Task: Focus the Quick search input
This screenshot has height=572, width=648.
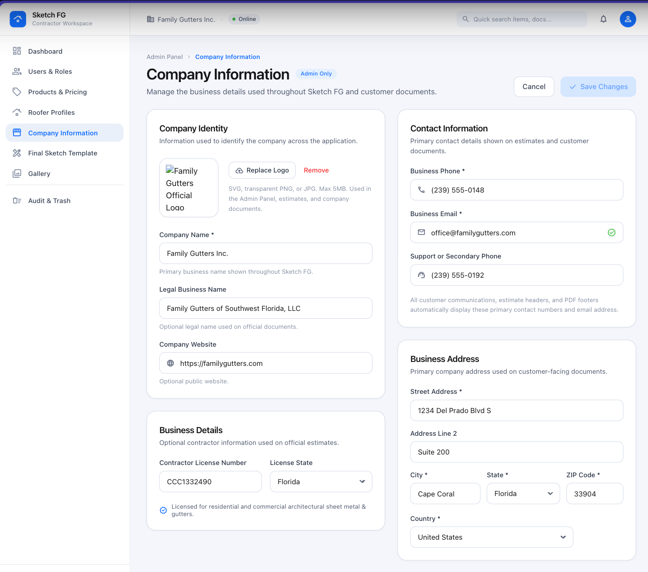Action: pyautogui.click(x=522, y=19)
